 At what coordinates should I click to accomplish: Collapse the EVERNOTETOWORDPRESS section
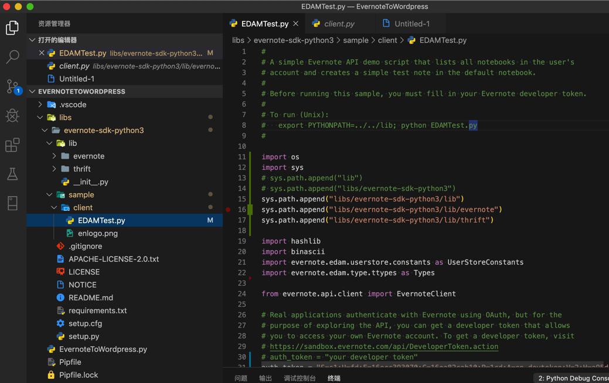click(32, 91)
